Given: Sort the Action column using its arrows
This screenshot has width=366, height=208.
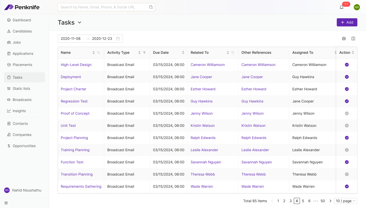Looking at the screenshot, I should [x=353, y=53].
